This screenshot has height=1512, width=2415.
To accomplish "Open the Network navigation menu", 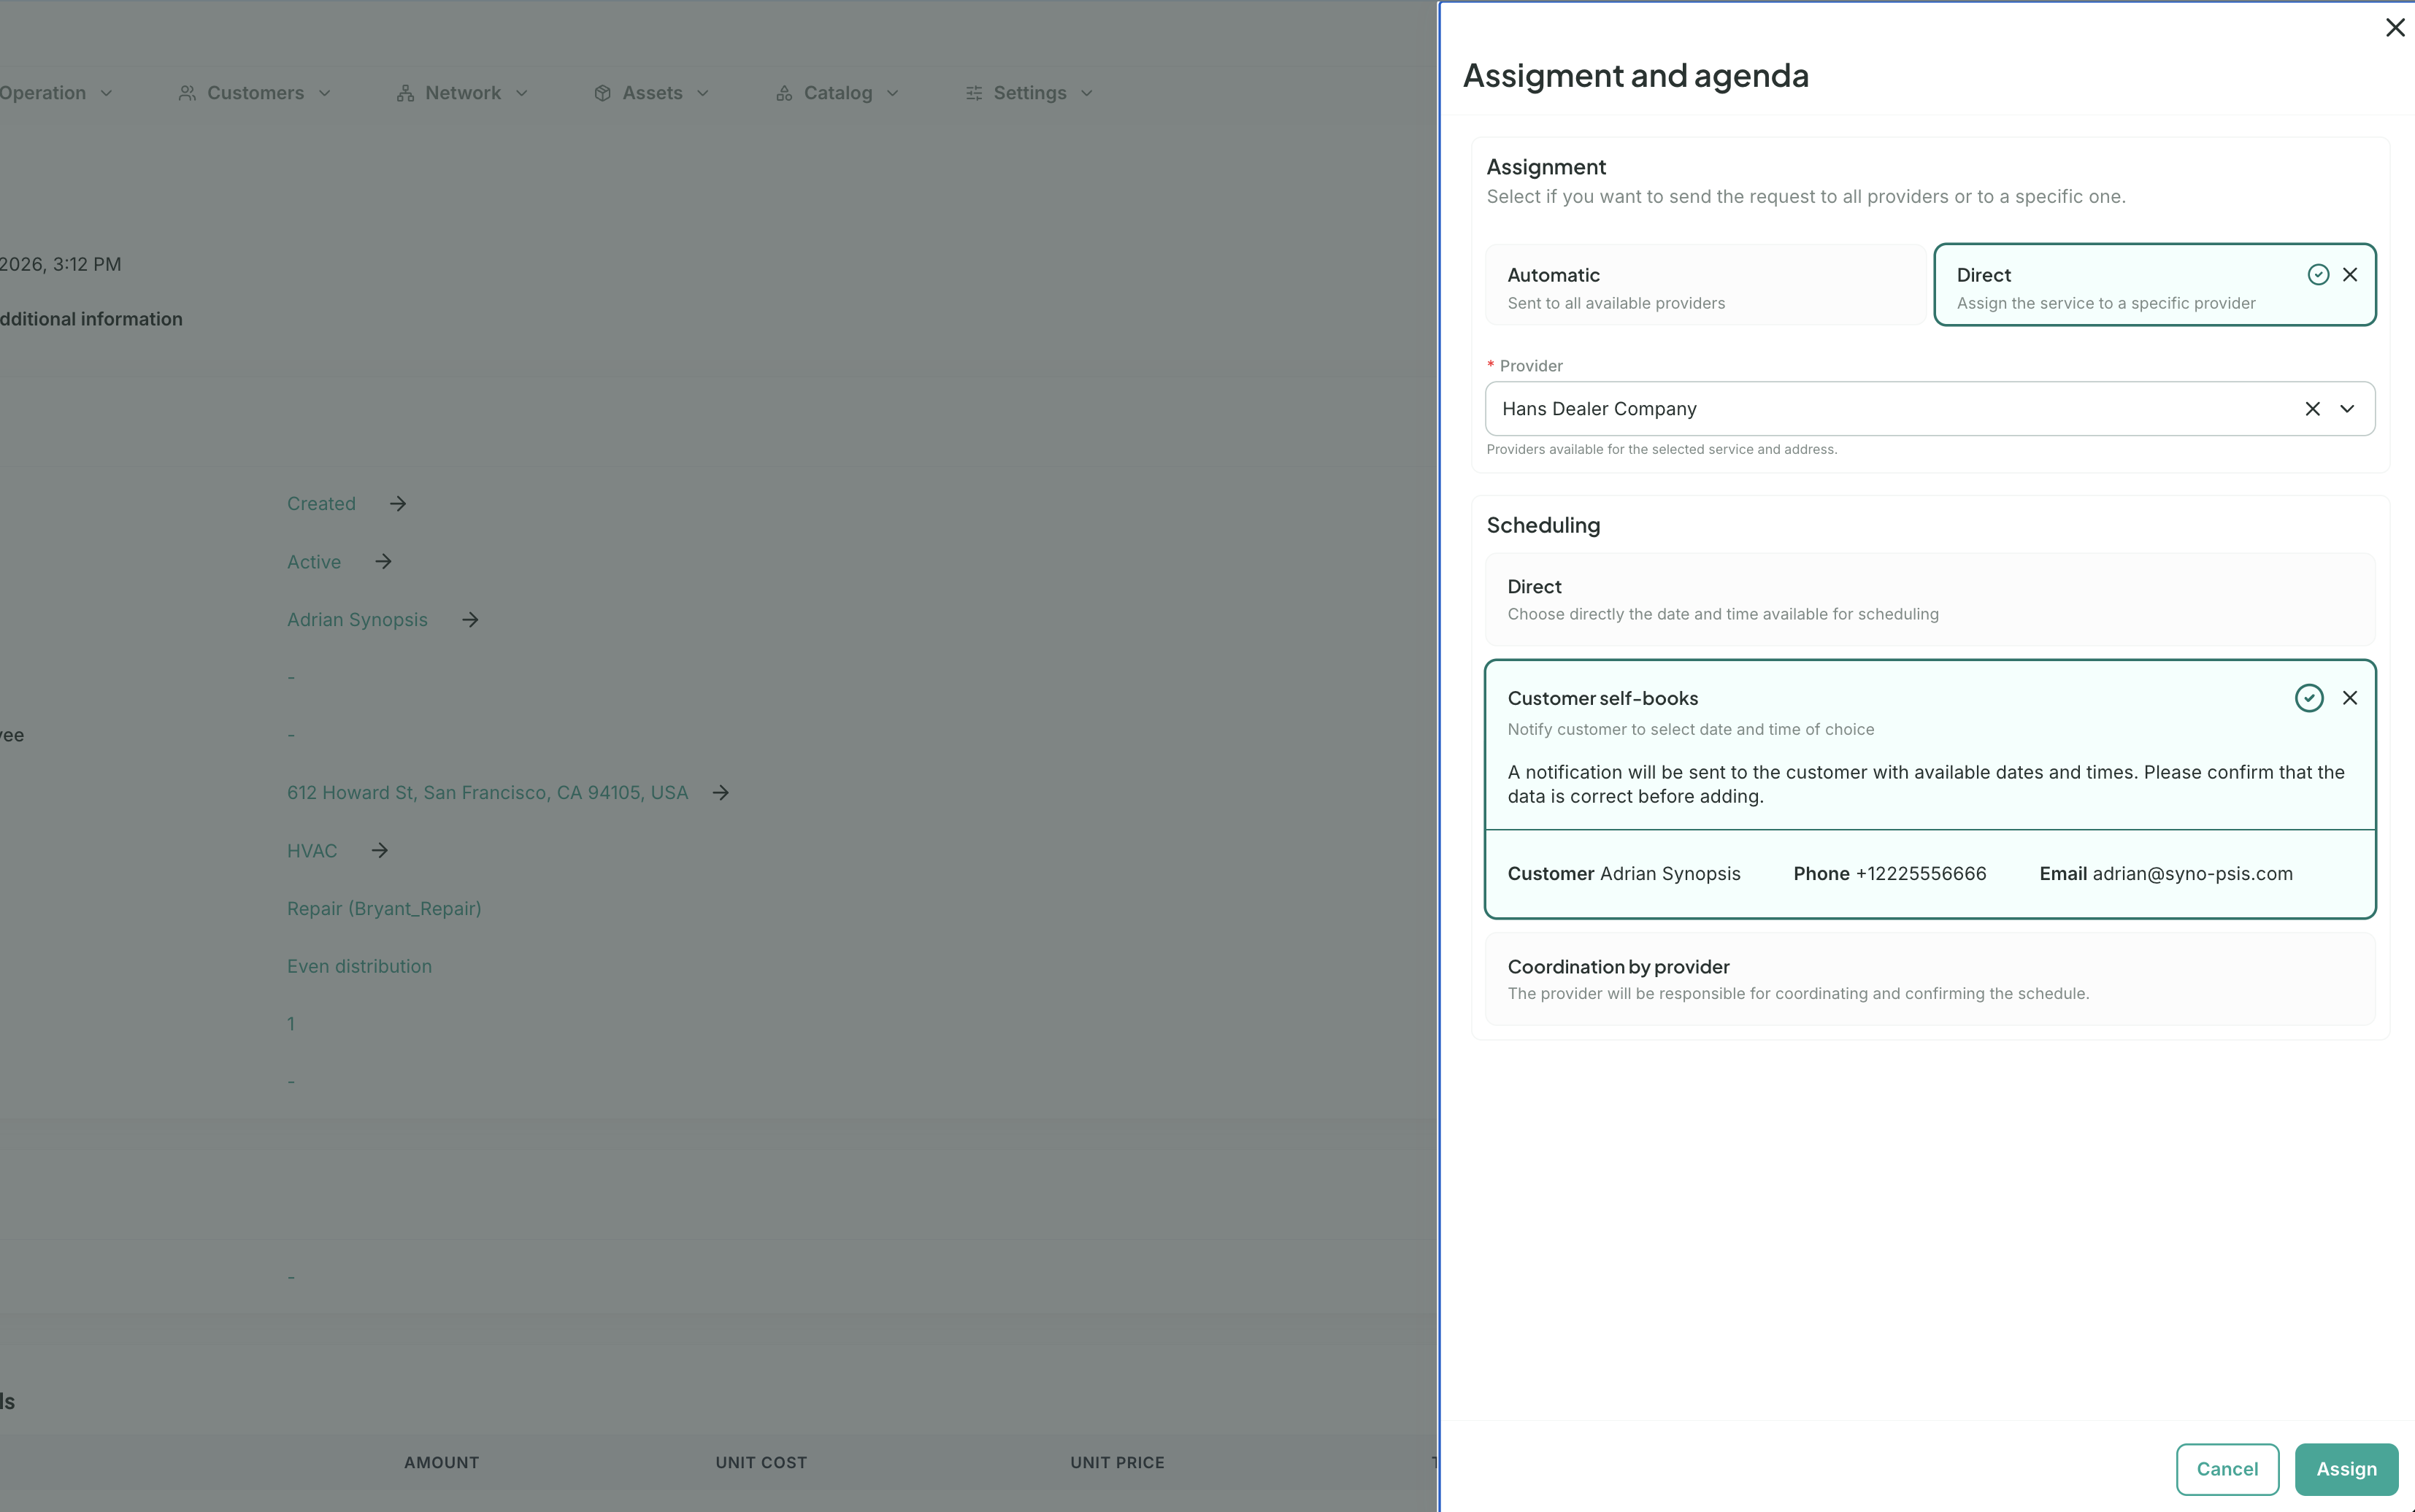I will [463, 93].
